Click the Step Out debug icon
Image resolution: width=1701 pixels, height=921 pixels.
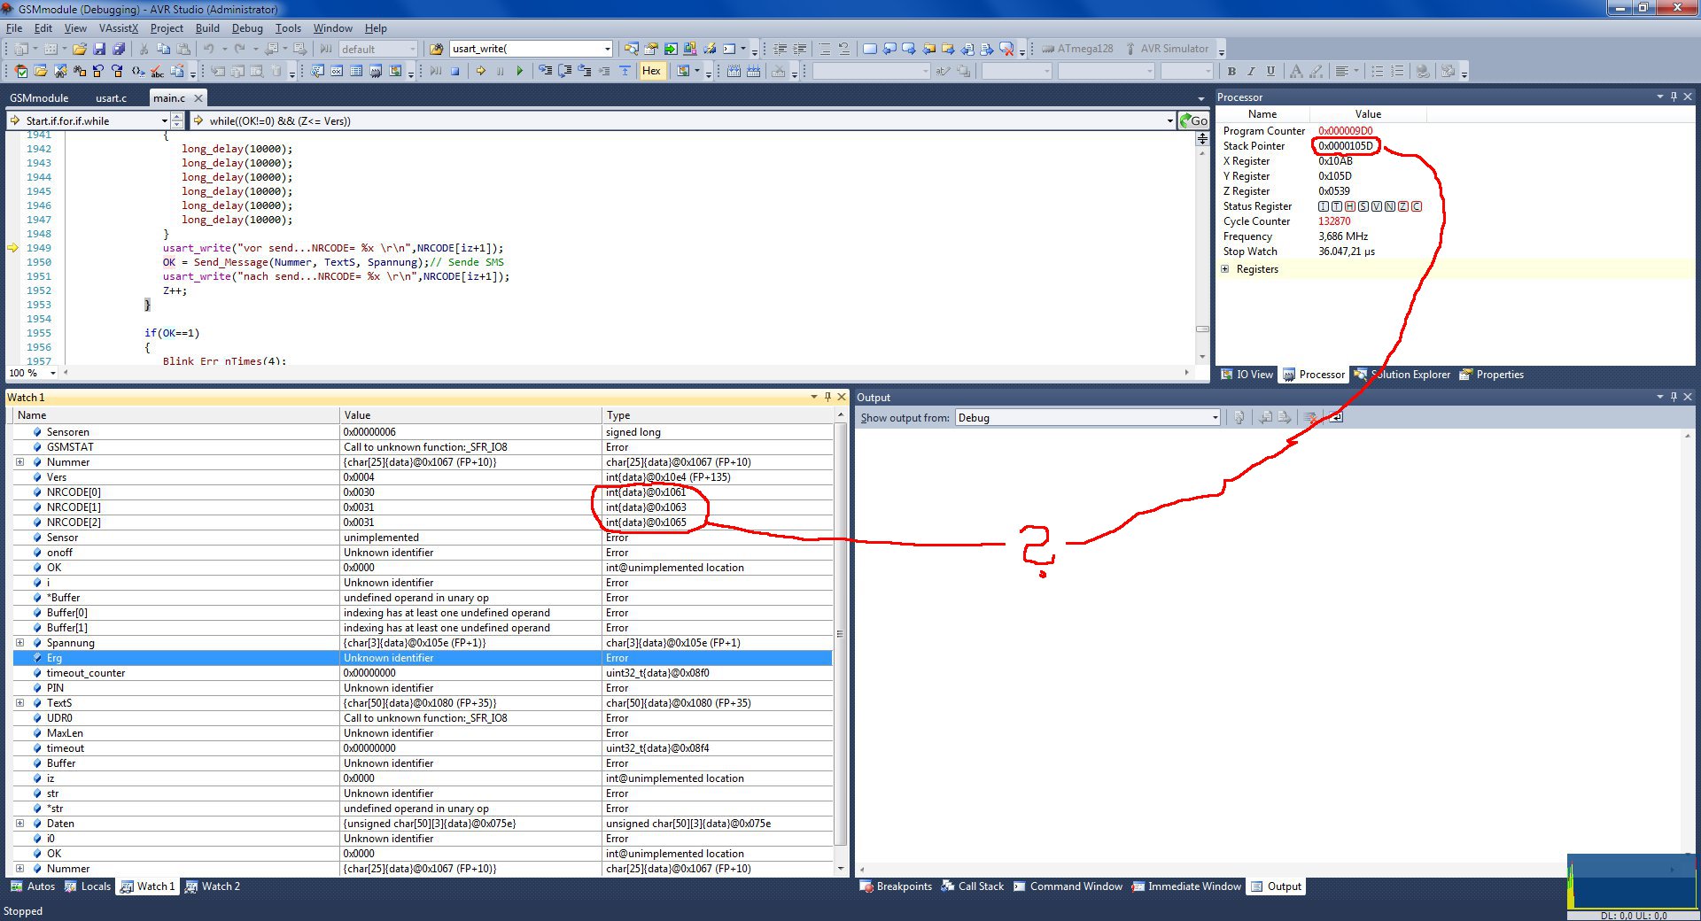pyautogui.click(x=585, y=71)
